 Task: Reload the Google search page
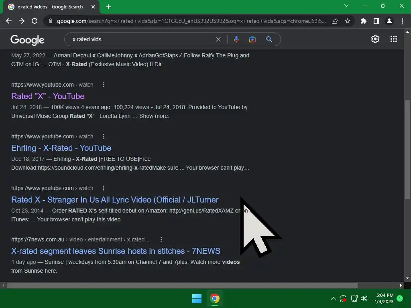(x=35, y=21)
